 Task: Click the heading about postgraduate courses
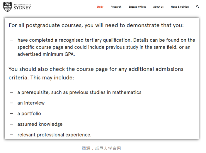96,25
